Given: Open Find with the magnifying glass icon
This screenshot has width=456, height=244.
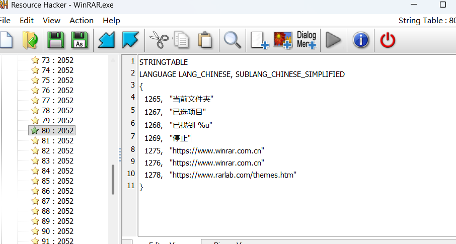Looking at the screenshot, I should point(232,40).
